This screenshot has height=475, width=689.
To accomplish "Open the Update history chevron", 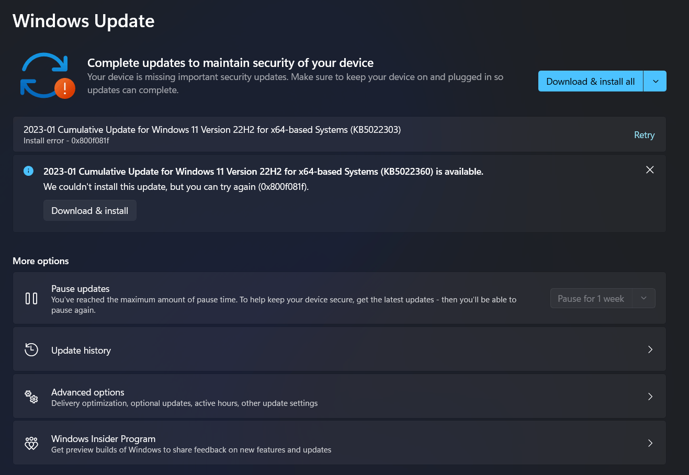I will (x=650, y=349).
